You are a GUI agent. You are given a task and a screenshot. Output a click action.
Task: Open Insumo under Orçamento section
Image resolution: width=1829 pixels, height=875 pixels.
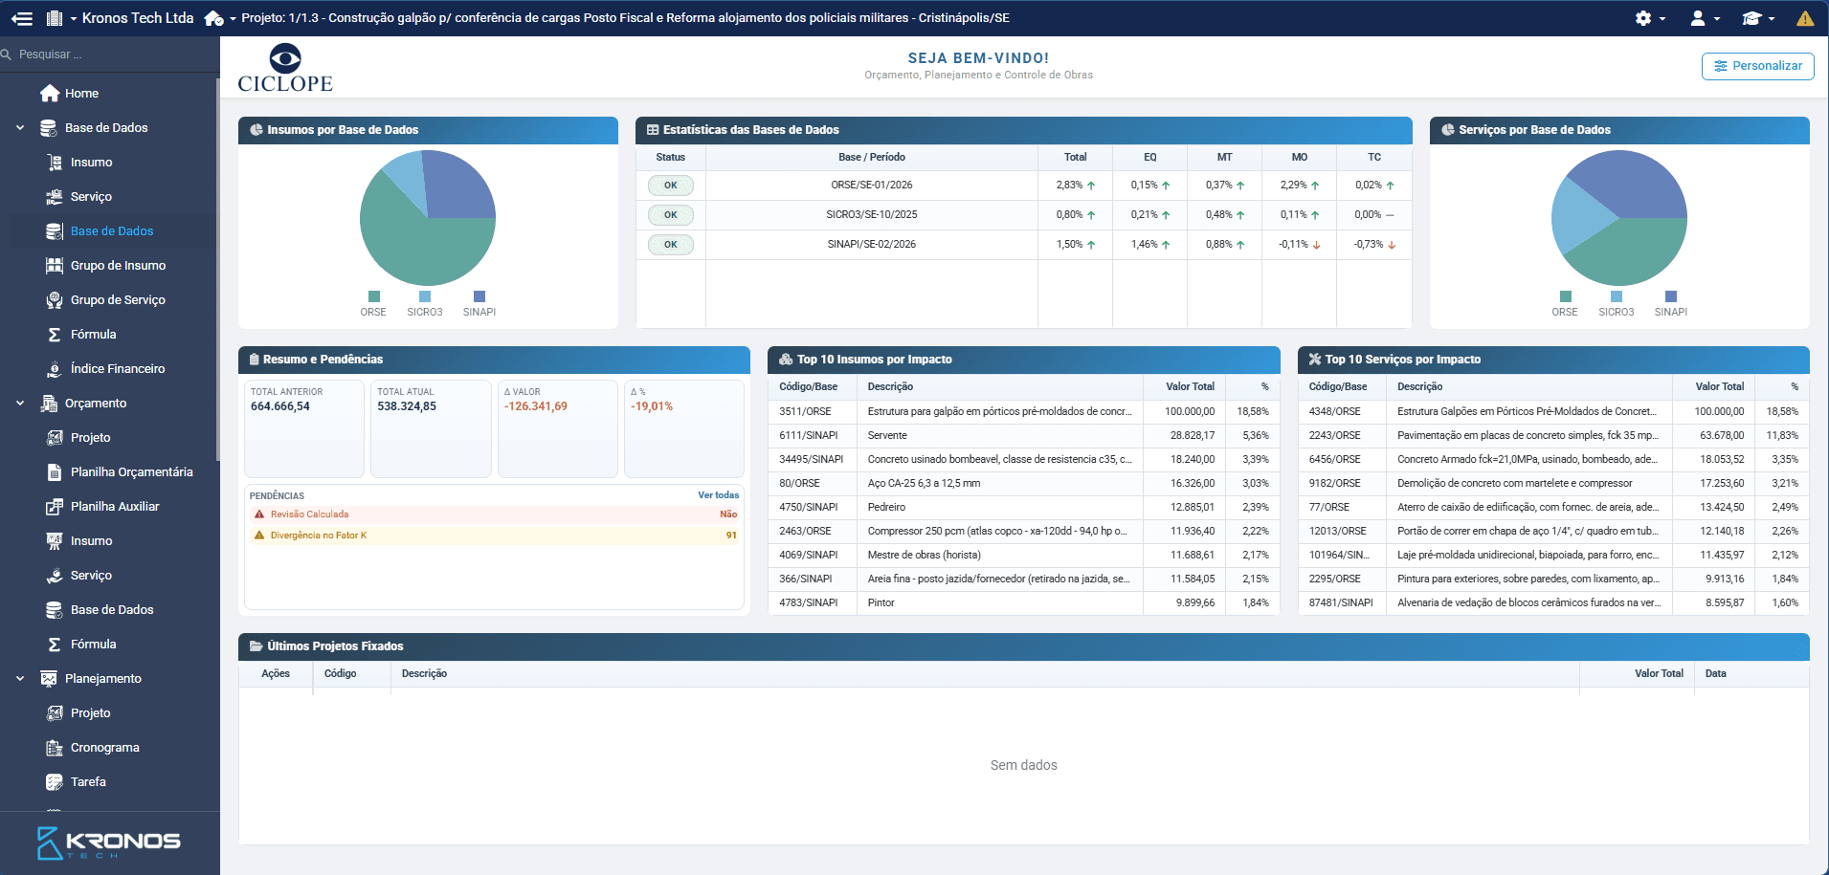point(91,540)
